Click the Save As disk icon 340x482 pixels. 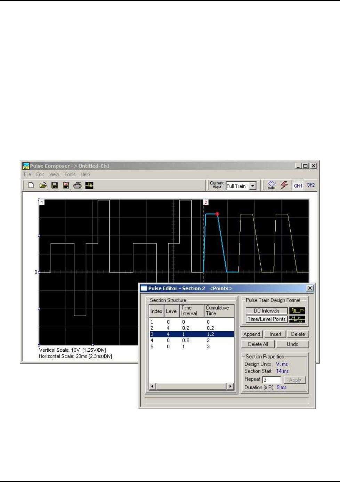[x=66, y=185]
